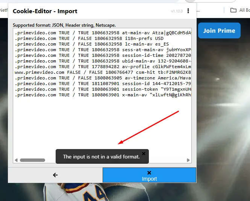Image resolution: width=250 pixels, height=201 pixels.
Task: Open the Cookie-Editor three-dot options menu
Action: [x=188, y=11]
